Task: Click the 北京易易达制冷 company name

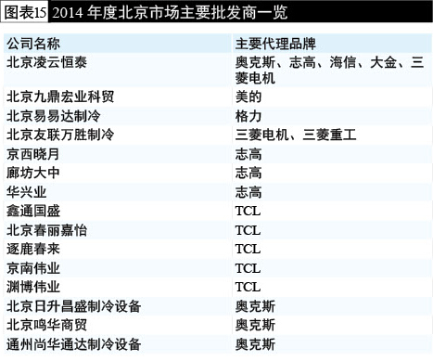Action: pyautogui.click(x=54, y=116)
